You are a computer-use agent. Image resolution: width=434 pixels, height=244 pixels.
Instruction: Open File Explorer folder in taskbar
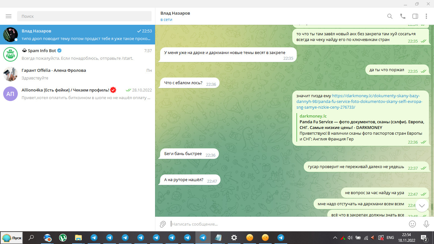78,238
